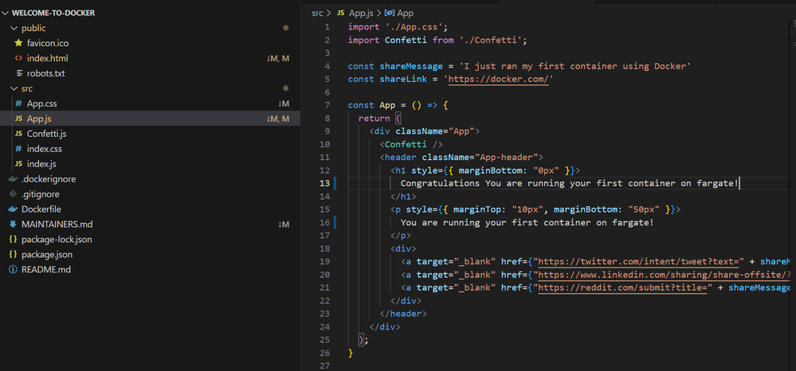796x371 pixels.
Task: Click the Docker whale icon beside Dockerfile
Action: [x=13, y=209]
